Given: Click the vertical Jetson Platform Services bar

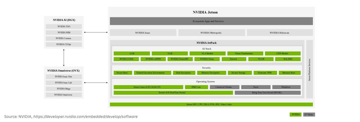Looking at the screenshot, I should pos(309,69).
